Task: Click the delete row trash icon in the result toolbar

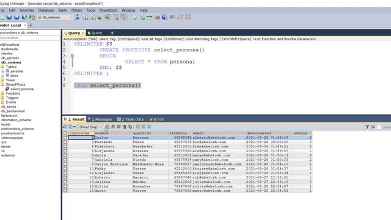Action: tap(125, 127)
